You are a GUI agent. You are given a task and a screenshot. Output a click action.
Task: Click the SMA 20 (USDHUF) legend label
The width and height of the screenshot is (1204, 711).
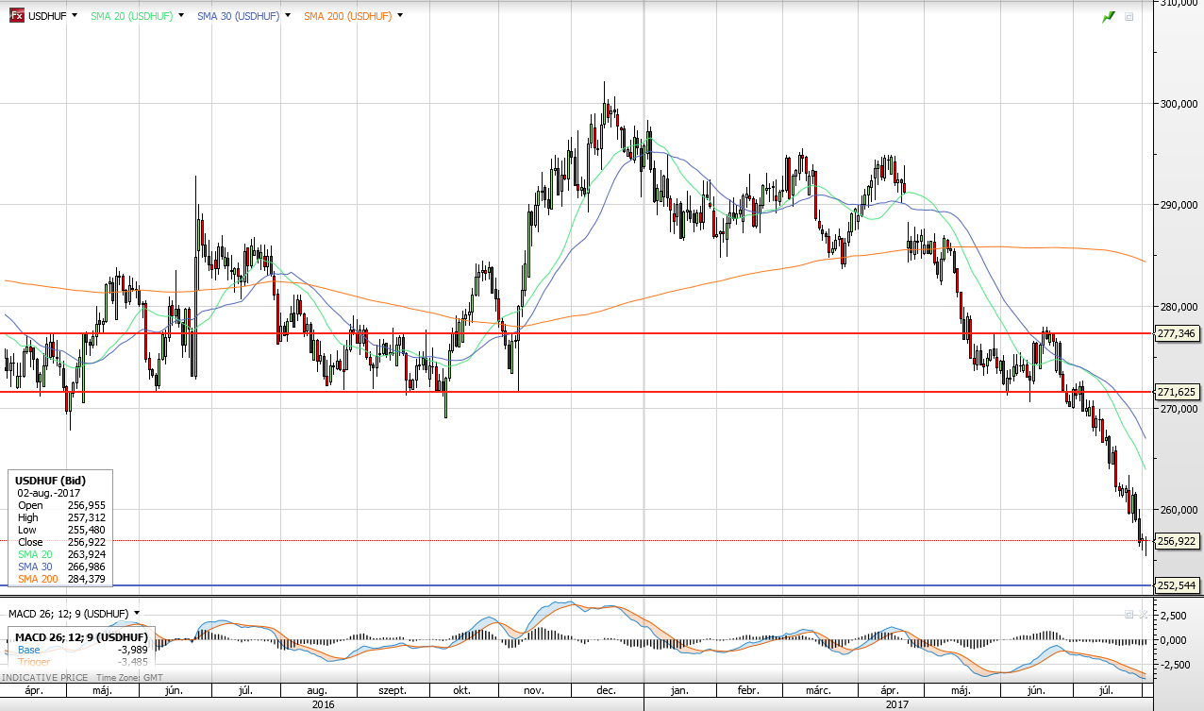131,16
